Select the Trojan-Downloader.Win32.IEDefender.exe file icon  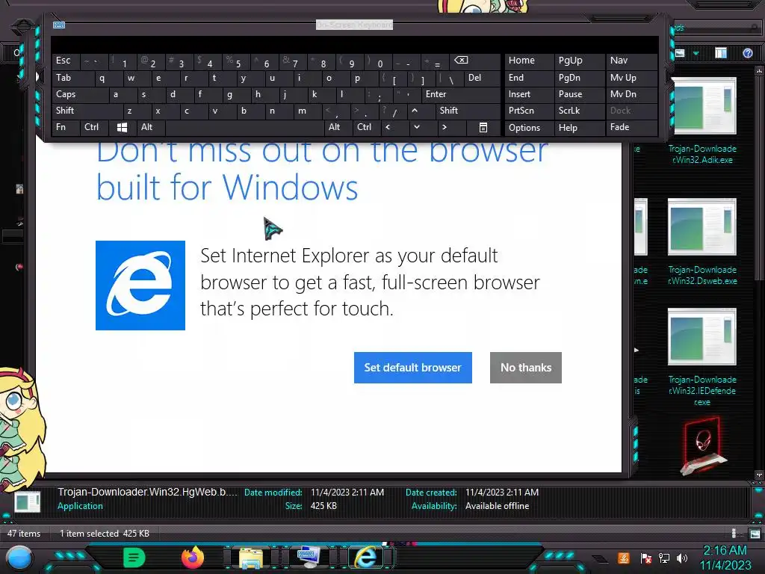[702, 337]
